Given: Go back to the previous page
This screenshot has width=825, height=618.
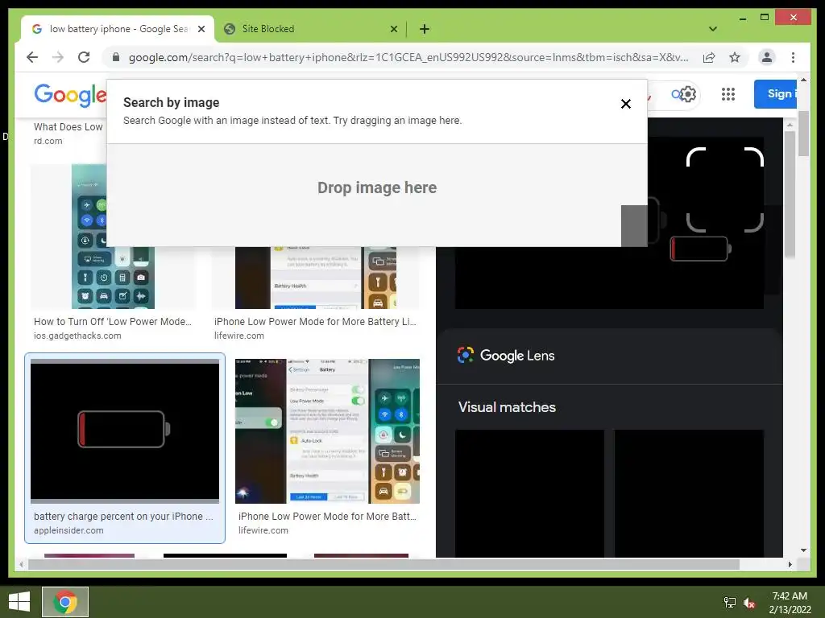Looking at the screenshot, I should [32, 57].
